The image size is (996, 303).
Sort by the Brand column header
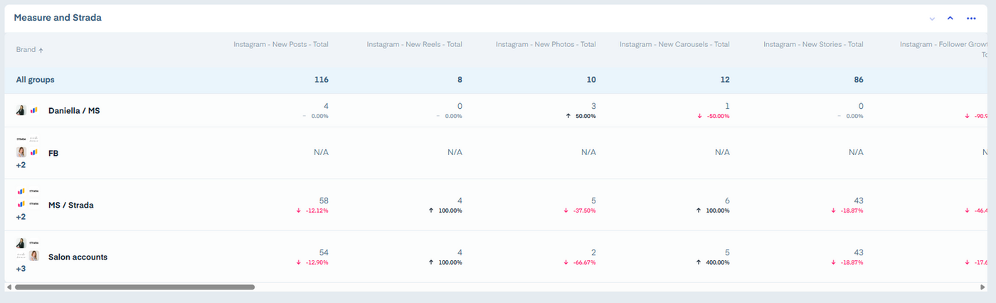click(29, 50)
